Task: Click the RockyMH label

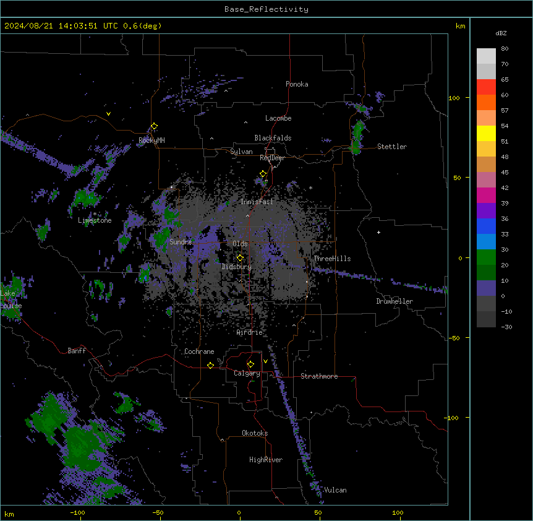Action: (151, 140)
